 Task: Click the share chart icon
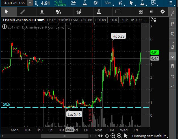73,3
